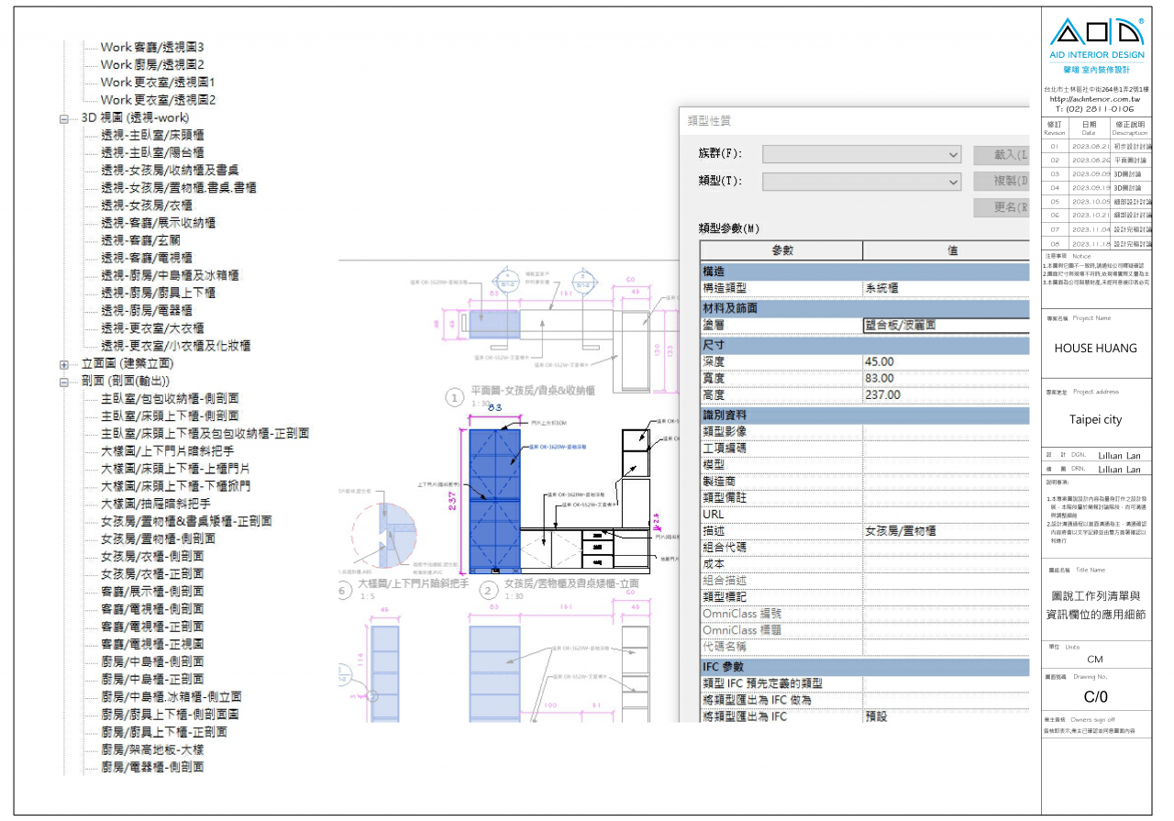Collapse the 剖面 (剖面(輸出)) tree node
This screenshot has width=1174, height=821.
coord(64,382)
